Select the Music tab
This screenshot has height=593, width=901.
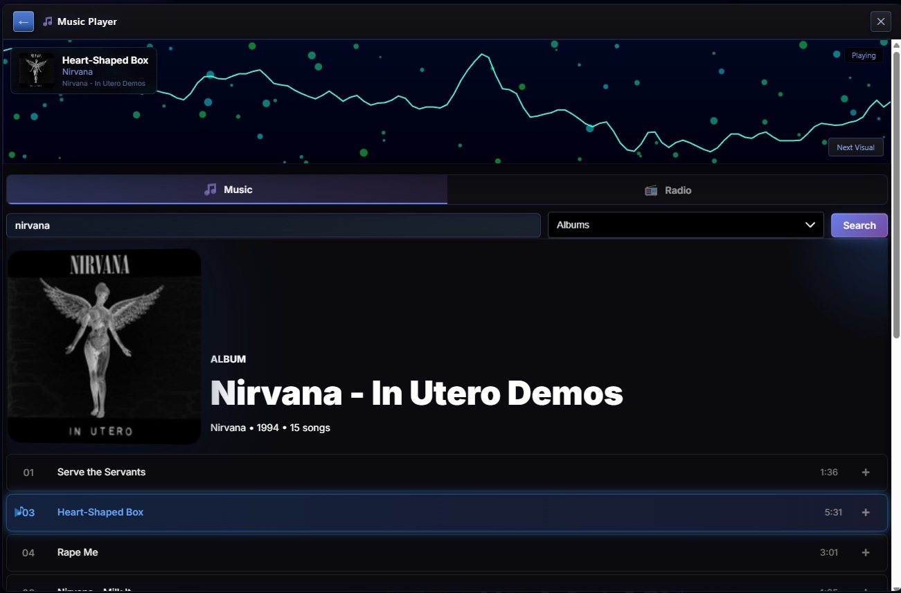pyautogui.click(x=227, y=190)
